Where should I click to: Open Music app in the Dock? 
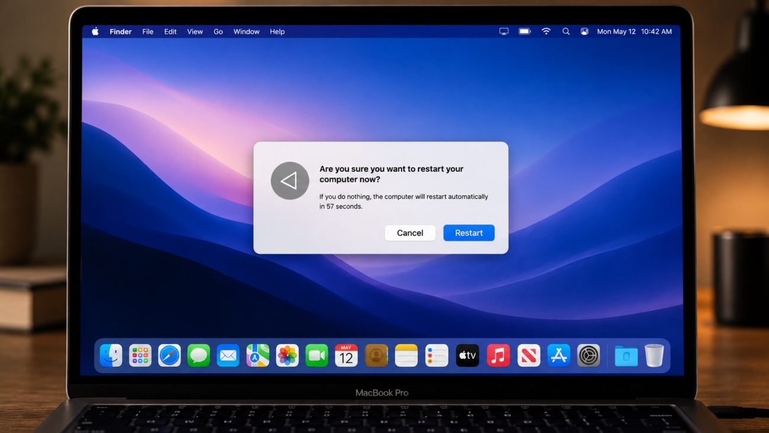[x=498, y=356]
